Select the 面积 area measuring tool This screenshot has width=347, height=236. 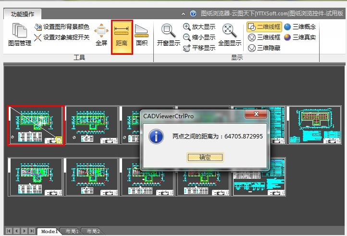[142, 35]
